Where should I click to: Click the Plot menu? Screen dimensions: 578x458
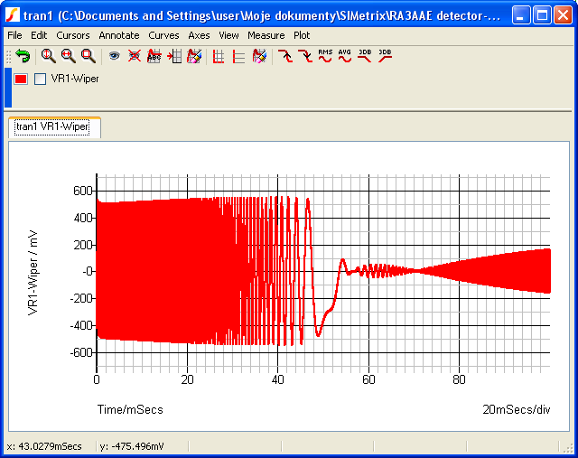pos(302,35)
